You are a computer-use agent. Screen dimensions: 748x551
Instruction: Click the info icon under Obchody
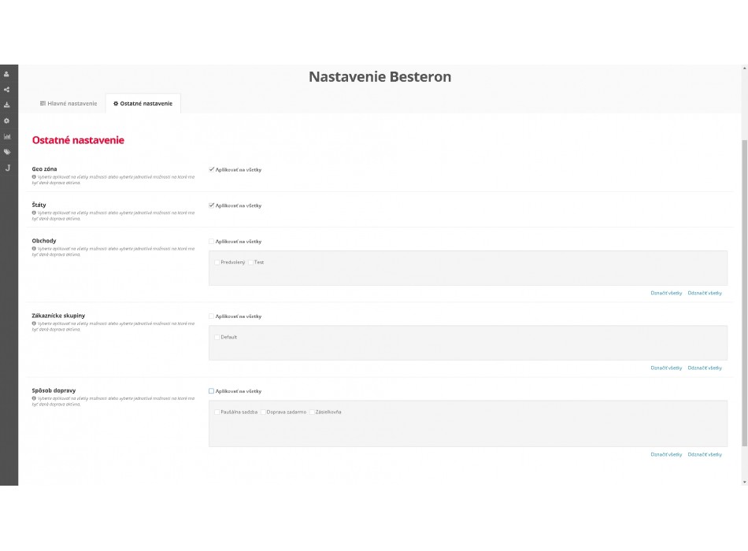pyautogui.click(x=34, y=249)
